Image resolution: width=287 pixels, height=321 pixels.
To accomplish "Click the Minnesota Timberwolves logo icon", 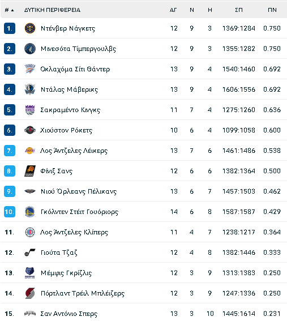I will click(30, 49).
